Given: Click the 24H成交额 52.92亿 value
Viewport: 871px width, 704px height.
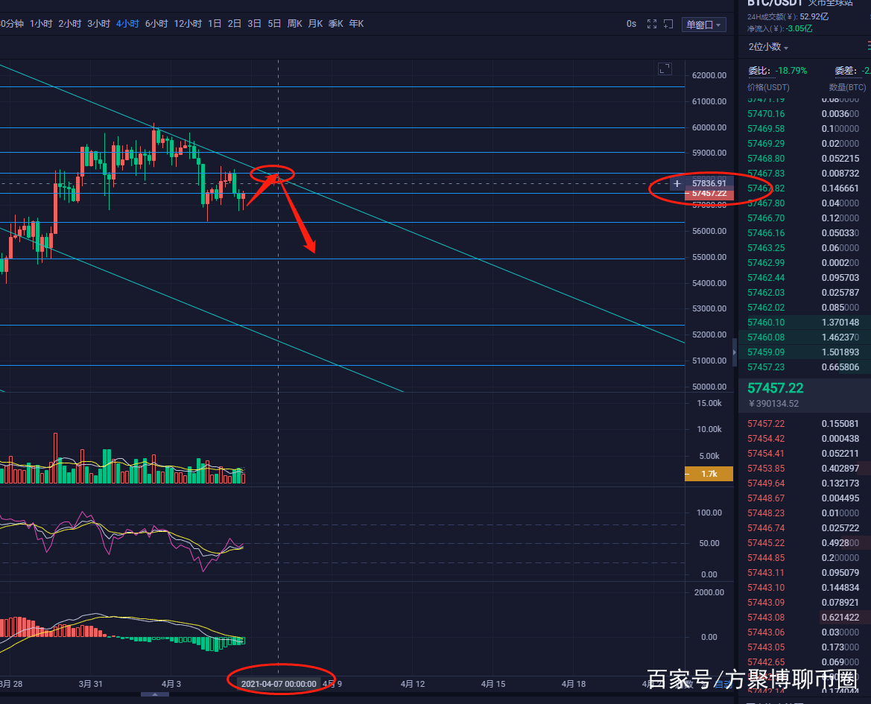Looking at the screenshot, I should (x=814, y=16).
